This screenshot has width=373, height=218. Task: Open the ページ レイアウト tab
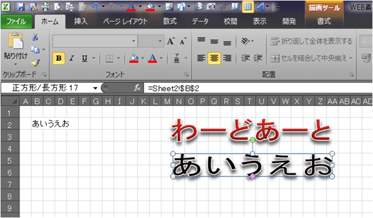point(125,22)
